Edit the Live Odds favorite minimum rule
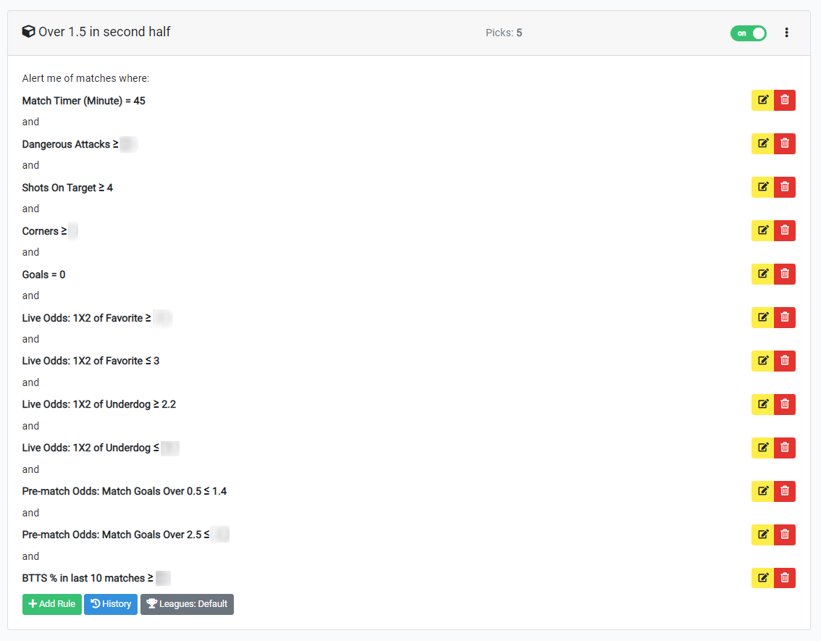 (x=762, y=317)
